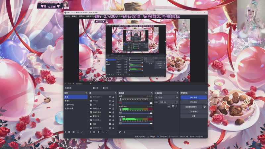
Task: Decrease transition duration with down stepper arrow
Action: pos(177,103)
